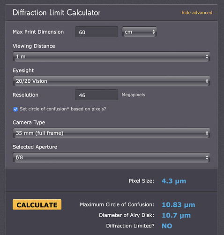The image size is (224, 235).
Task: Open the Viewing Distance dropdown showing 1 m
Action: tap(112, 56)
